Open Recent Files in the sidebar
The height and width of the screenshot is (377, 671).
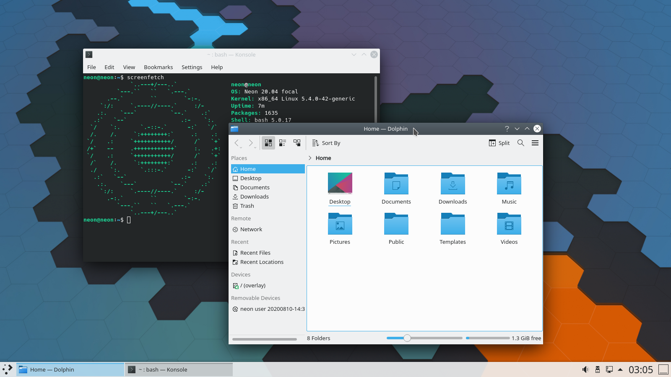tap(255, 253)
